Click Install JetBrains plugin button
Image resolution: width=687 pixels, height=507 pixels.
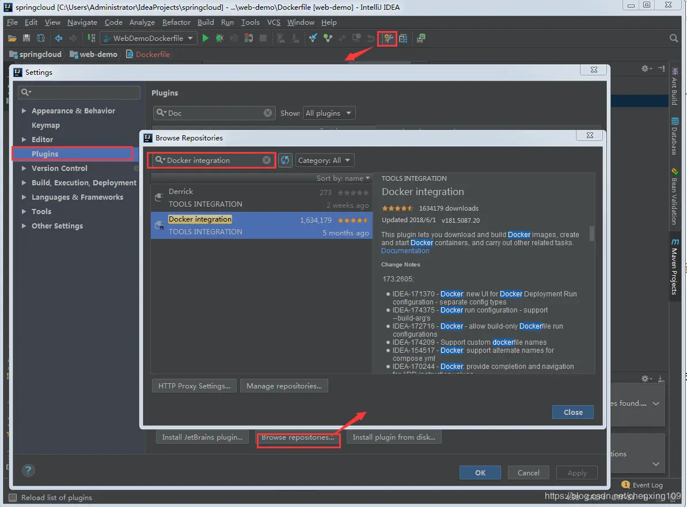202,437
